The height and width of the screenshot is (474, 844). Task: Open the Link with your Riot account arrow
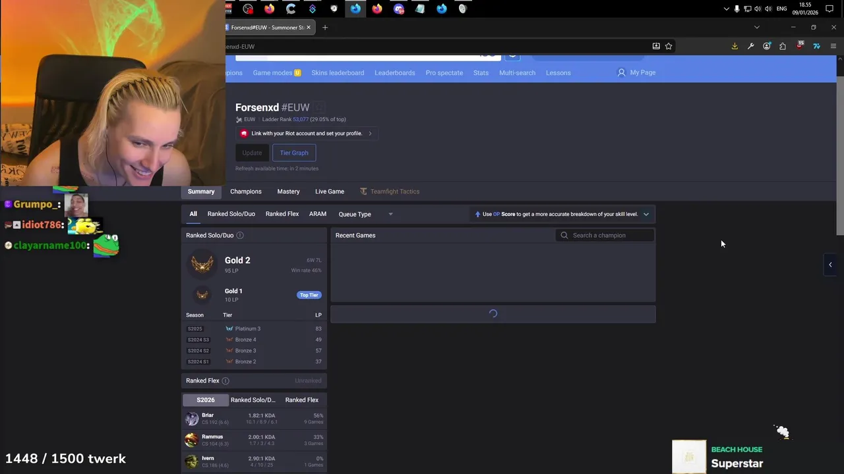pyautogui.click(x=370, y=134)
